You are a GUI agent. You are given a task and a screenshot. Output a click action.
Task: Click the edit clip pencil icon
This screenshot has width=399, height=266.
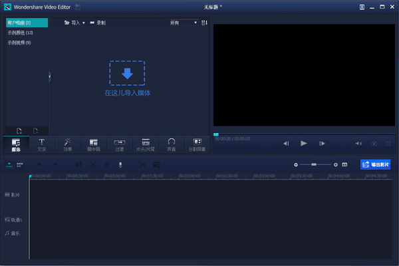[x=78, y=165]
